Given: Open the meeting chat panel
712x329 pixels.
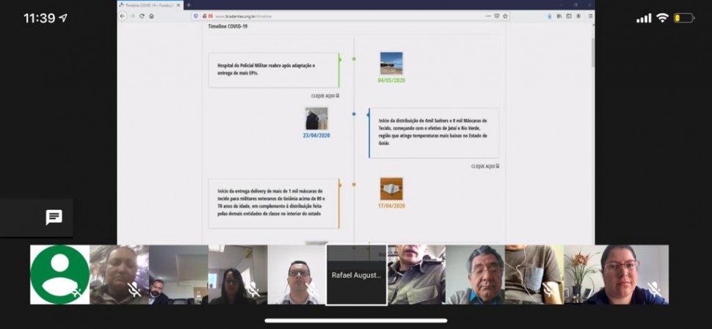Looking at the screenshot, I should pos(54,217).
